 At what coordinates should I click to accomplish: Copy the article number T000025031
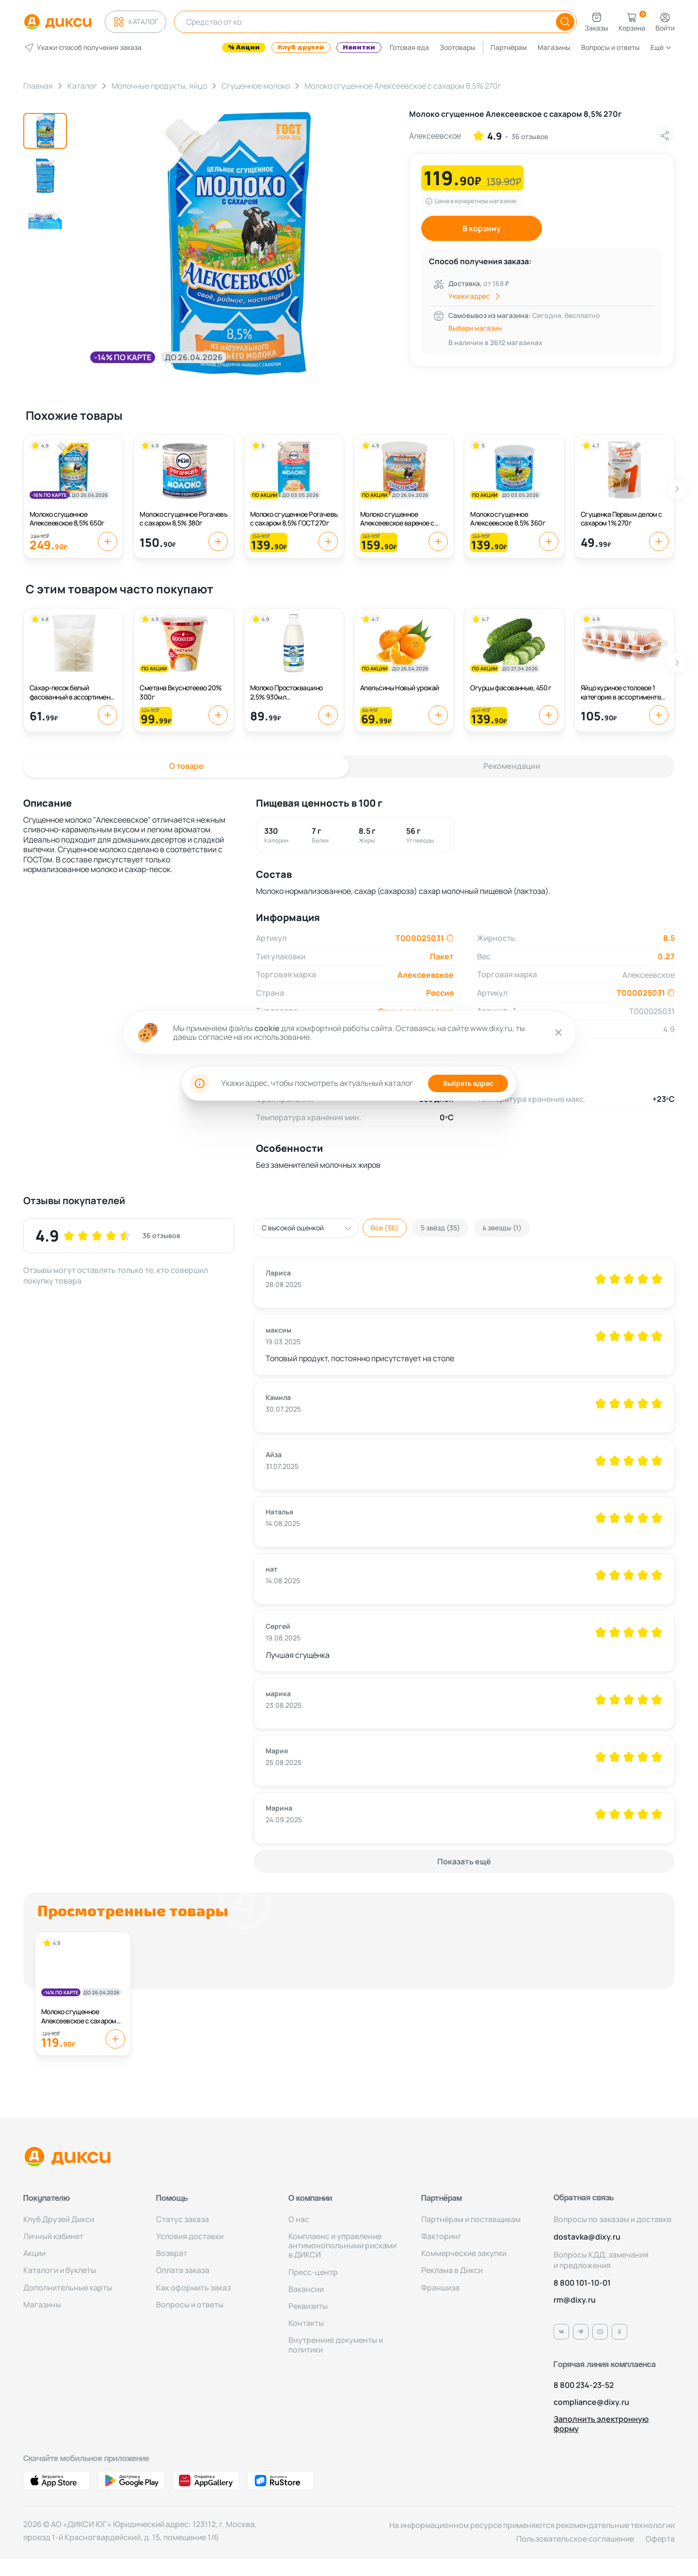(450, 938)
